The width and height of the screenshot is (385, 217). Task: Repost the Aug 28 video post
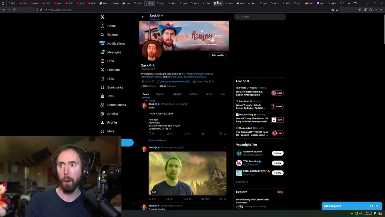pos(170,199)
